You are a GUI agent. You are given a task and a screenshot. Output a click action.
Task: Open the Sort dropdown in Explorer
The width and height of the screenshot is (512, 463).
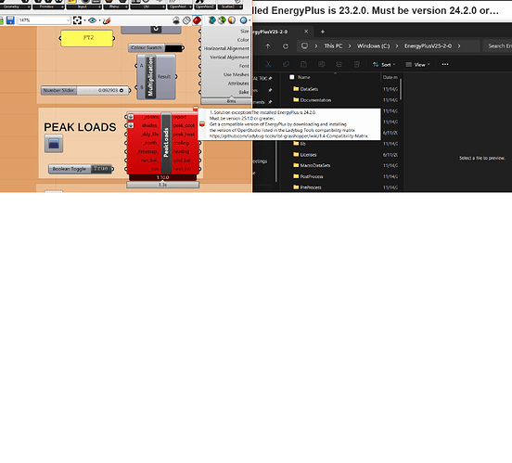[384, 65]
